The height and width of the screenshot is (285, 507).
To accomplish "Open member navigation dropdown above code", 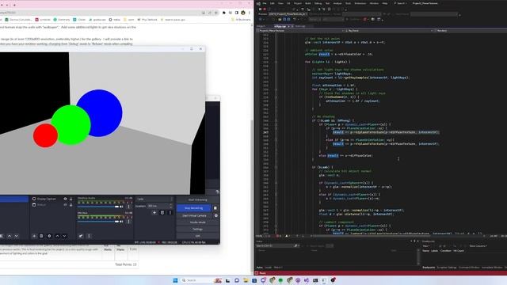I will (x=471, y=31).
